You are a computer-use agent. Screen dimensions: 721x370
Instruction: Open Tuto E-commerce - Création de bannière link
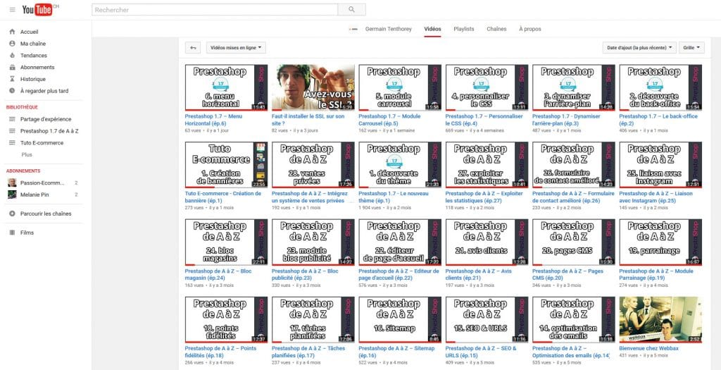pyautogui.click(x=223, y=197)
